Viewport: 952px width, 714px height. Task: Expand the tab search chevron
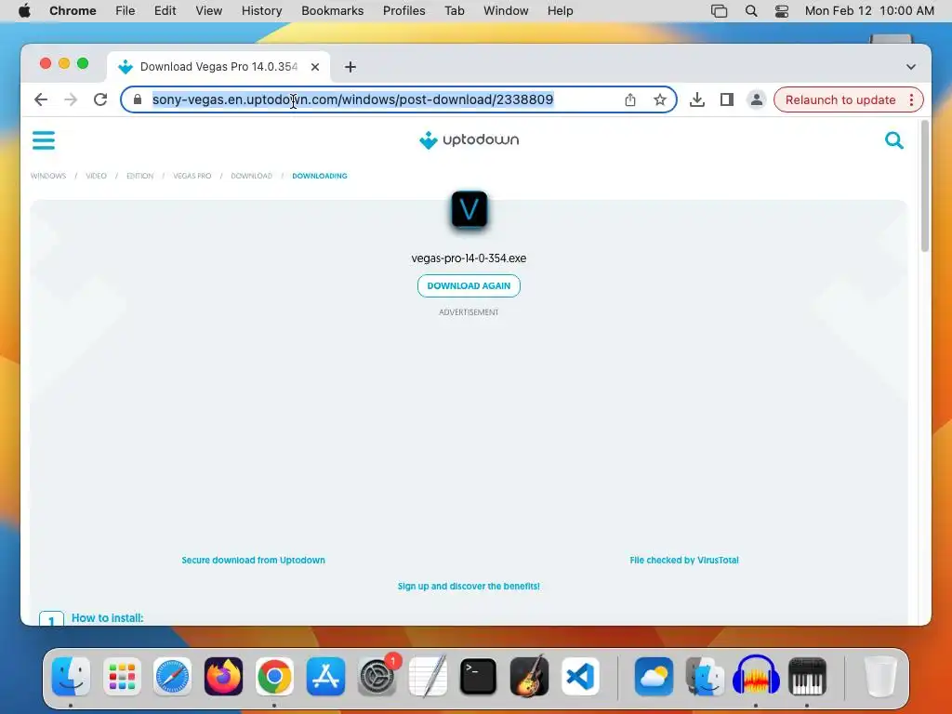coord(911,67)
